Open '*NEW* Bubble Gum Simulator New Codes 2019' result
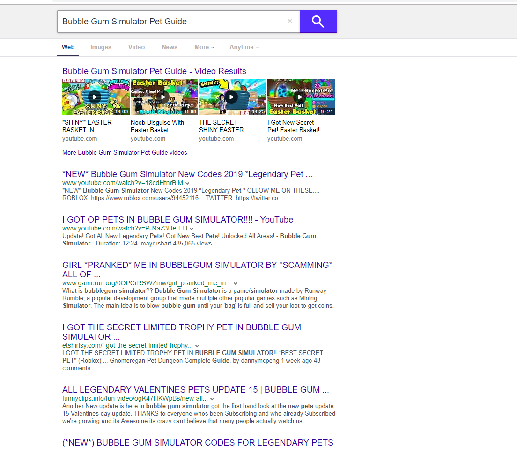Viewport: 517px width, 453px height. [x=187, y=174]
